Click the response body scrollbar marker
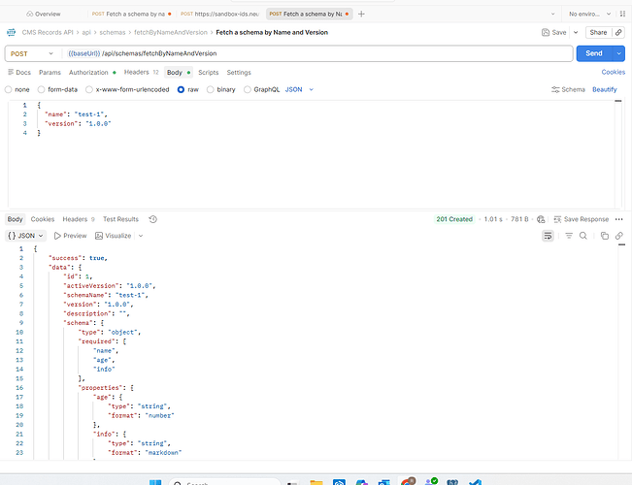Screen dimensions: 632x485 pyautogui.click(x=622, y=244)
